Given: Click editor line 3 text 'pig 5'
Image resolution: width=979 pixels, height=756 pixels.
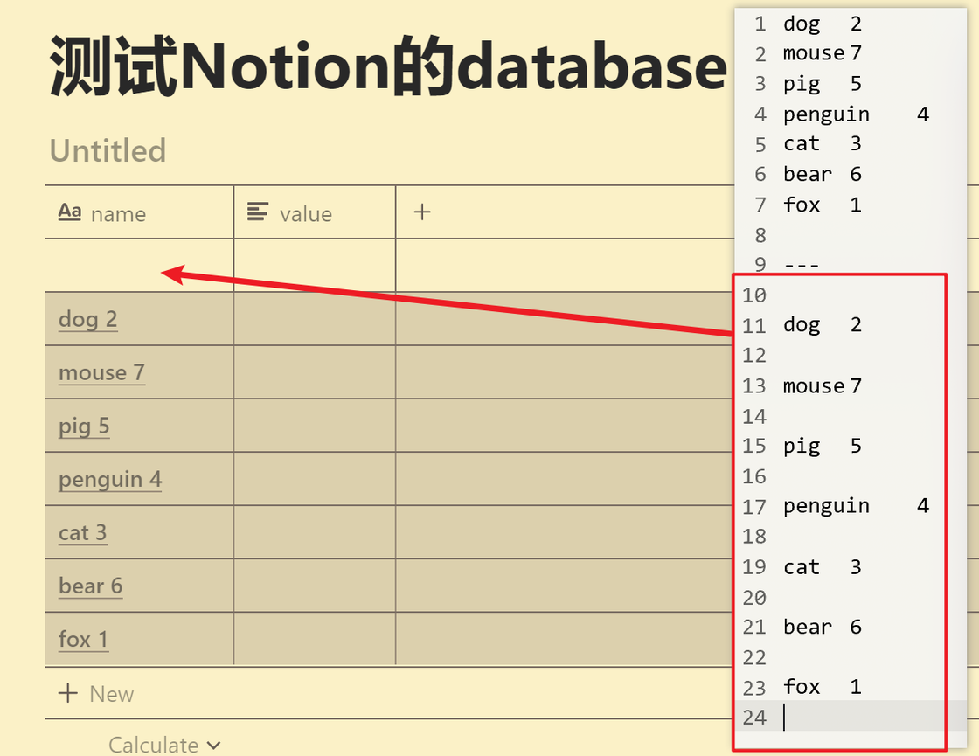Looking at the screenshot, I should tap(823, 84).
